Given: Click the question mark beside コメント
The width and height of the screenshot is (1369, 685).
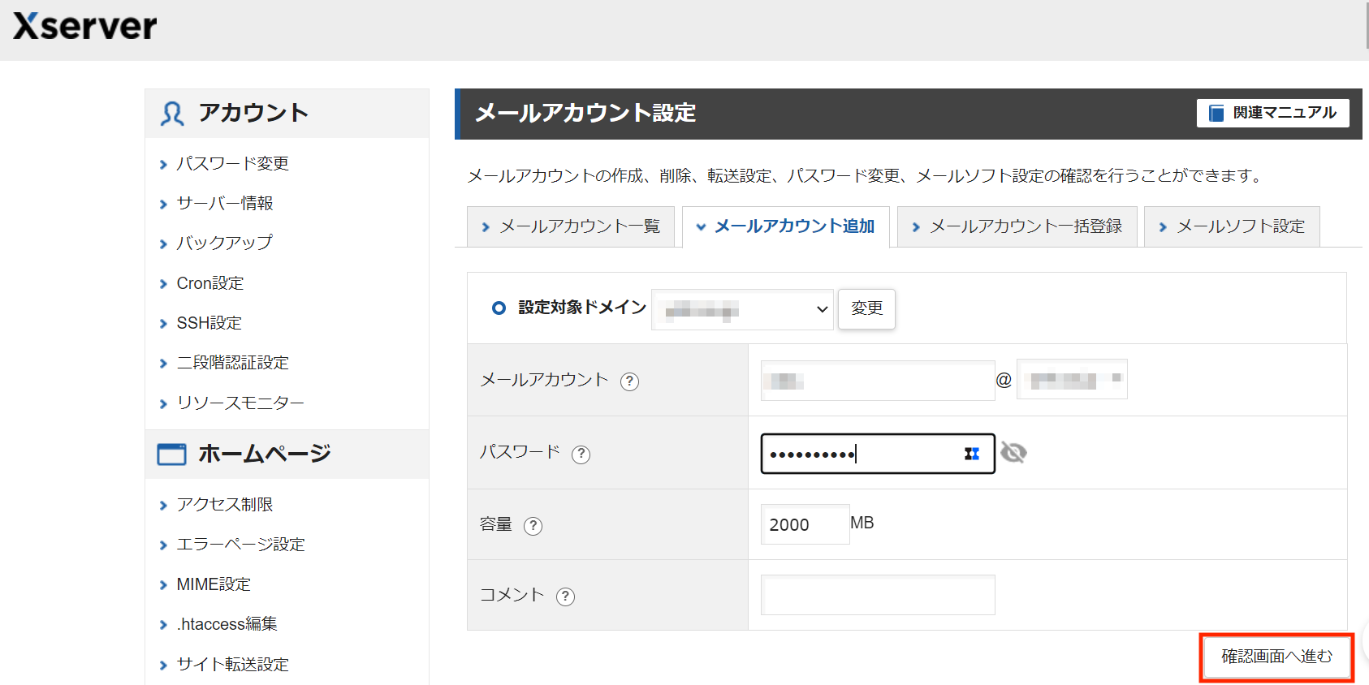Looking at the screenshot, I should point(565,597).
